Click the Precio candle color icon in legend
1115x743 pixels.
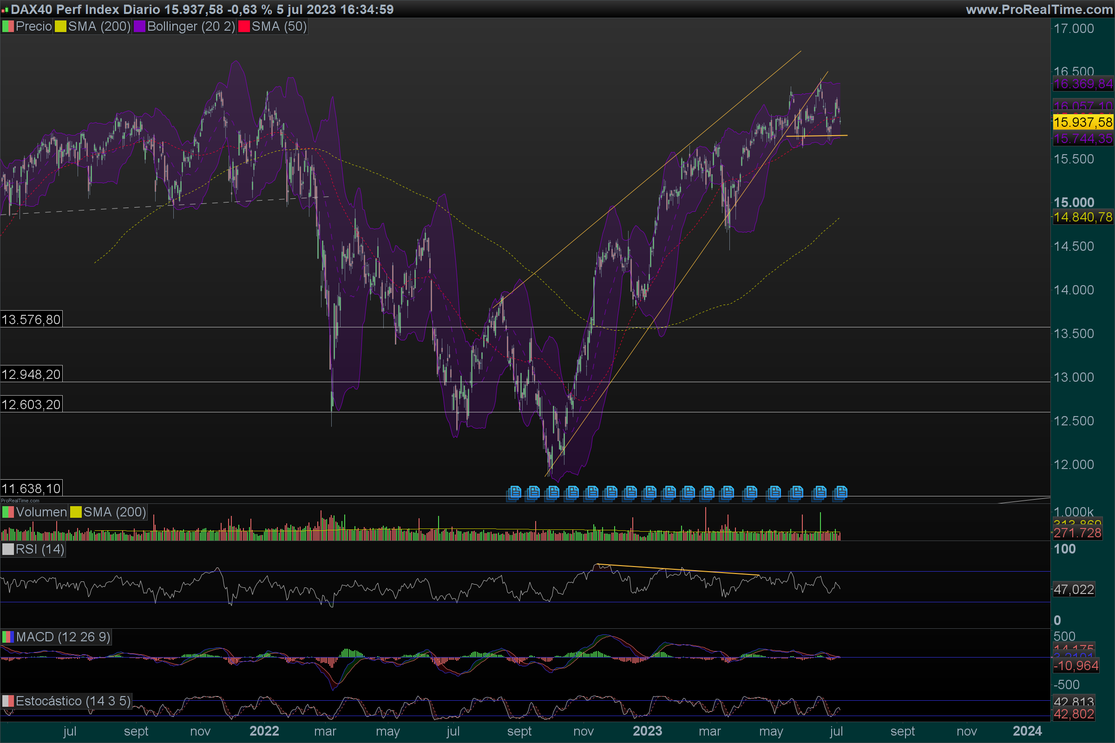(x=8, y=26)
